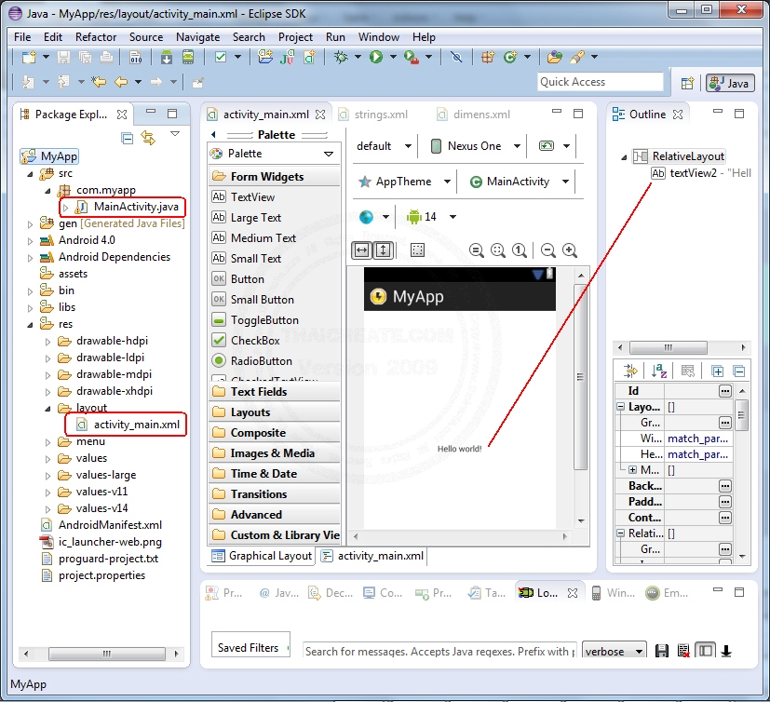Screen dimensions: 770x702
Task: Sort properties alphabetically in the Properties panel
Action: click(657, 370)
